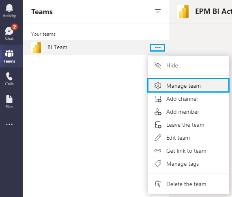Open the Calls phone icon
Viewport: 232px width, 197px height.
(x=9, y=79)
